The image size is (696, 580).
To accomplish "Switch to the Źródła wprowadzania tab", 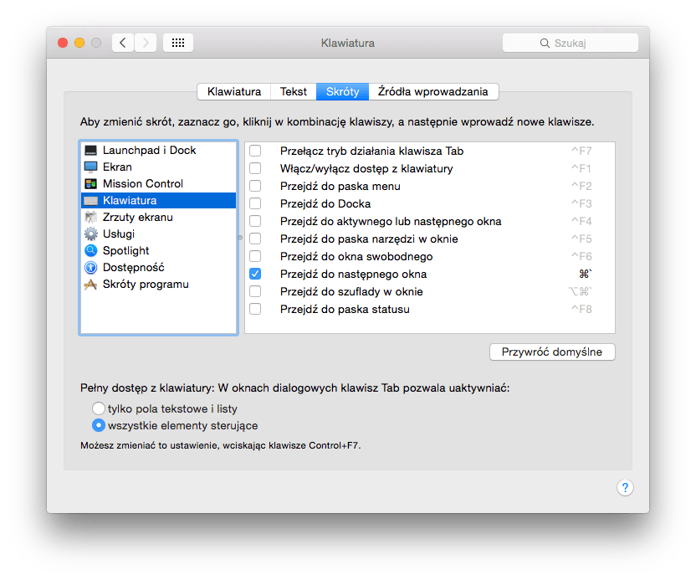I will pyautogui.click(x=433, y=91).
